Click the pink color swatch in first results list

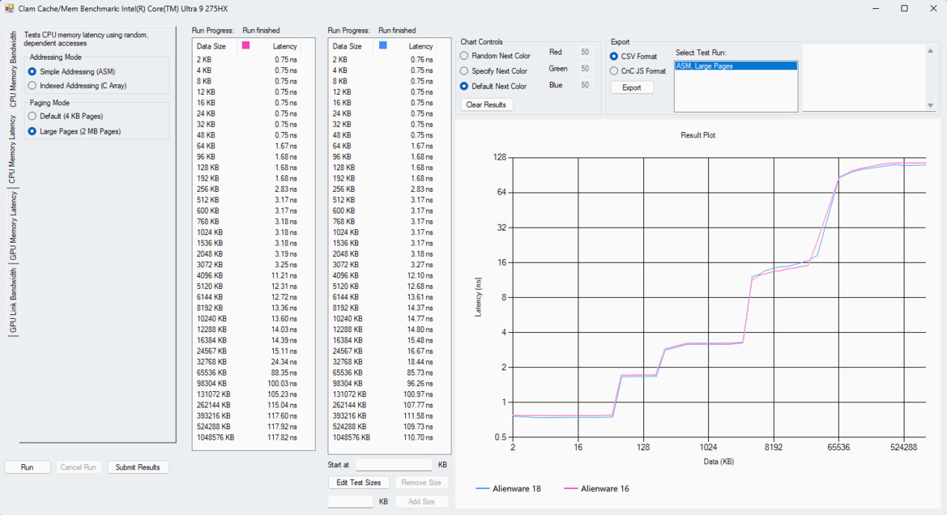pos(246,46)
